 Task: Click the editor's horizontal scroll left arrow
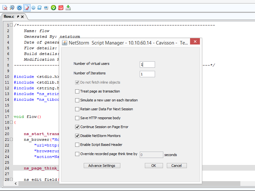pos(16,183)
